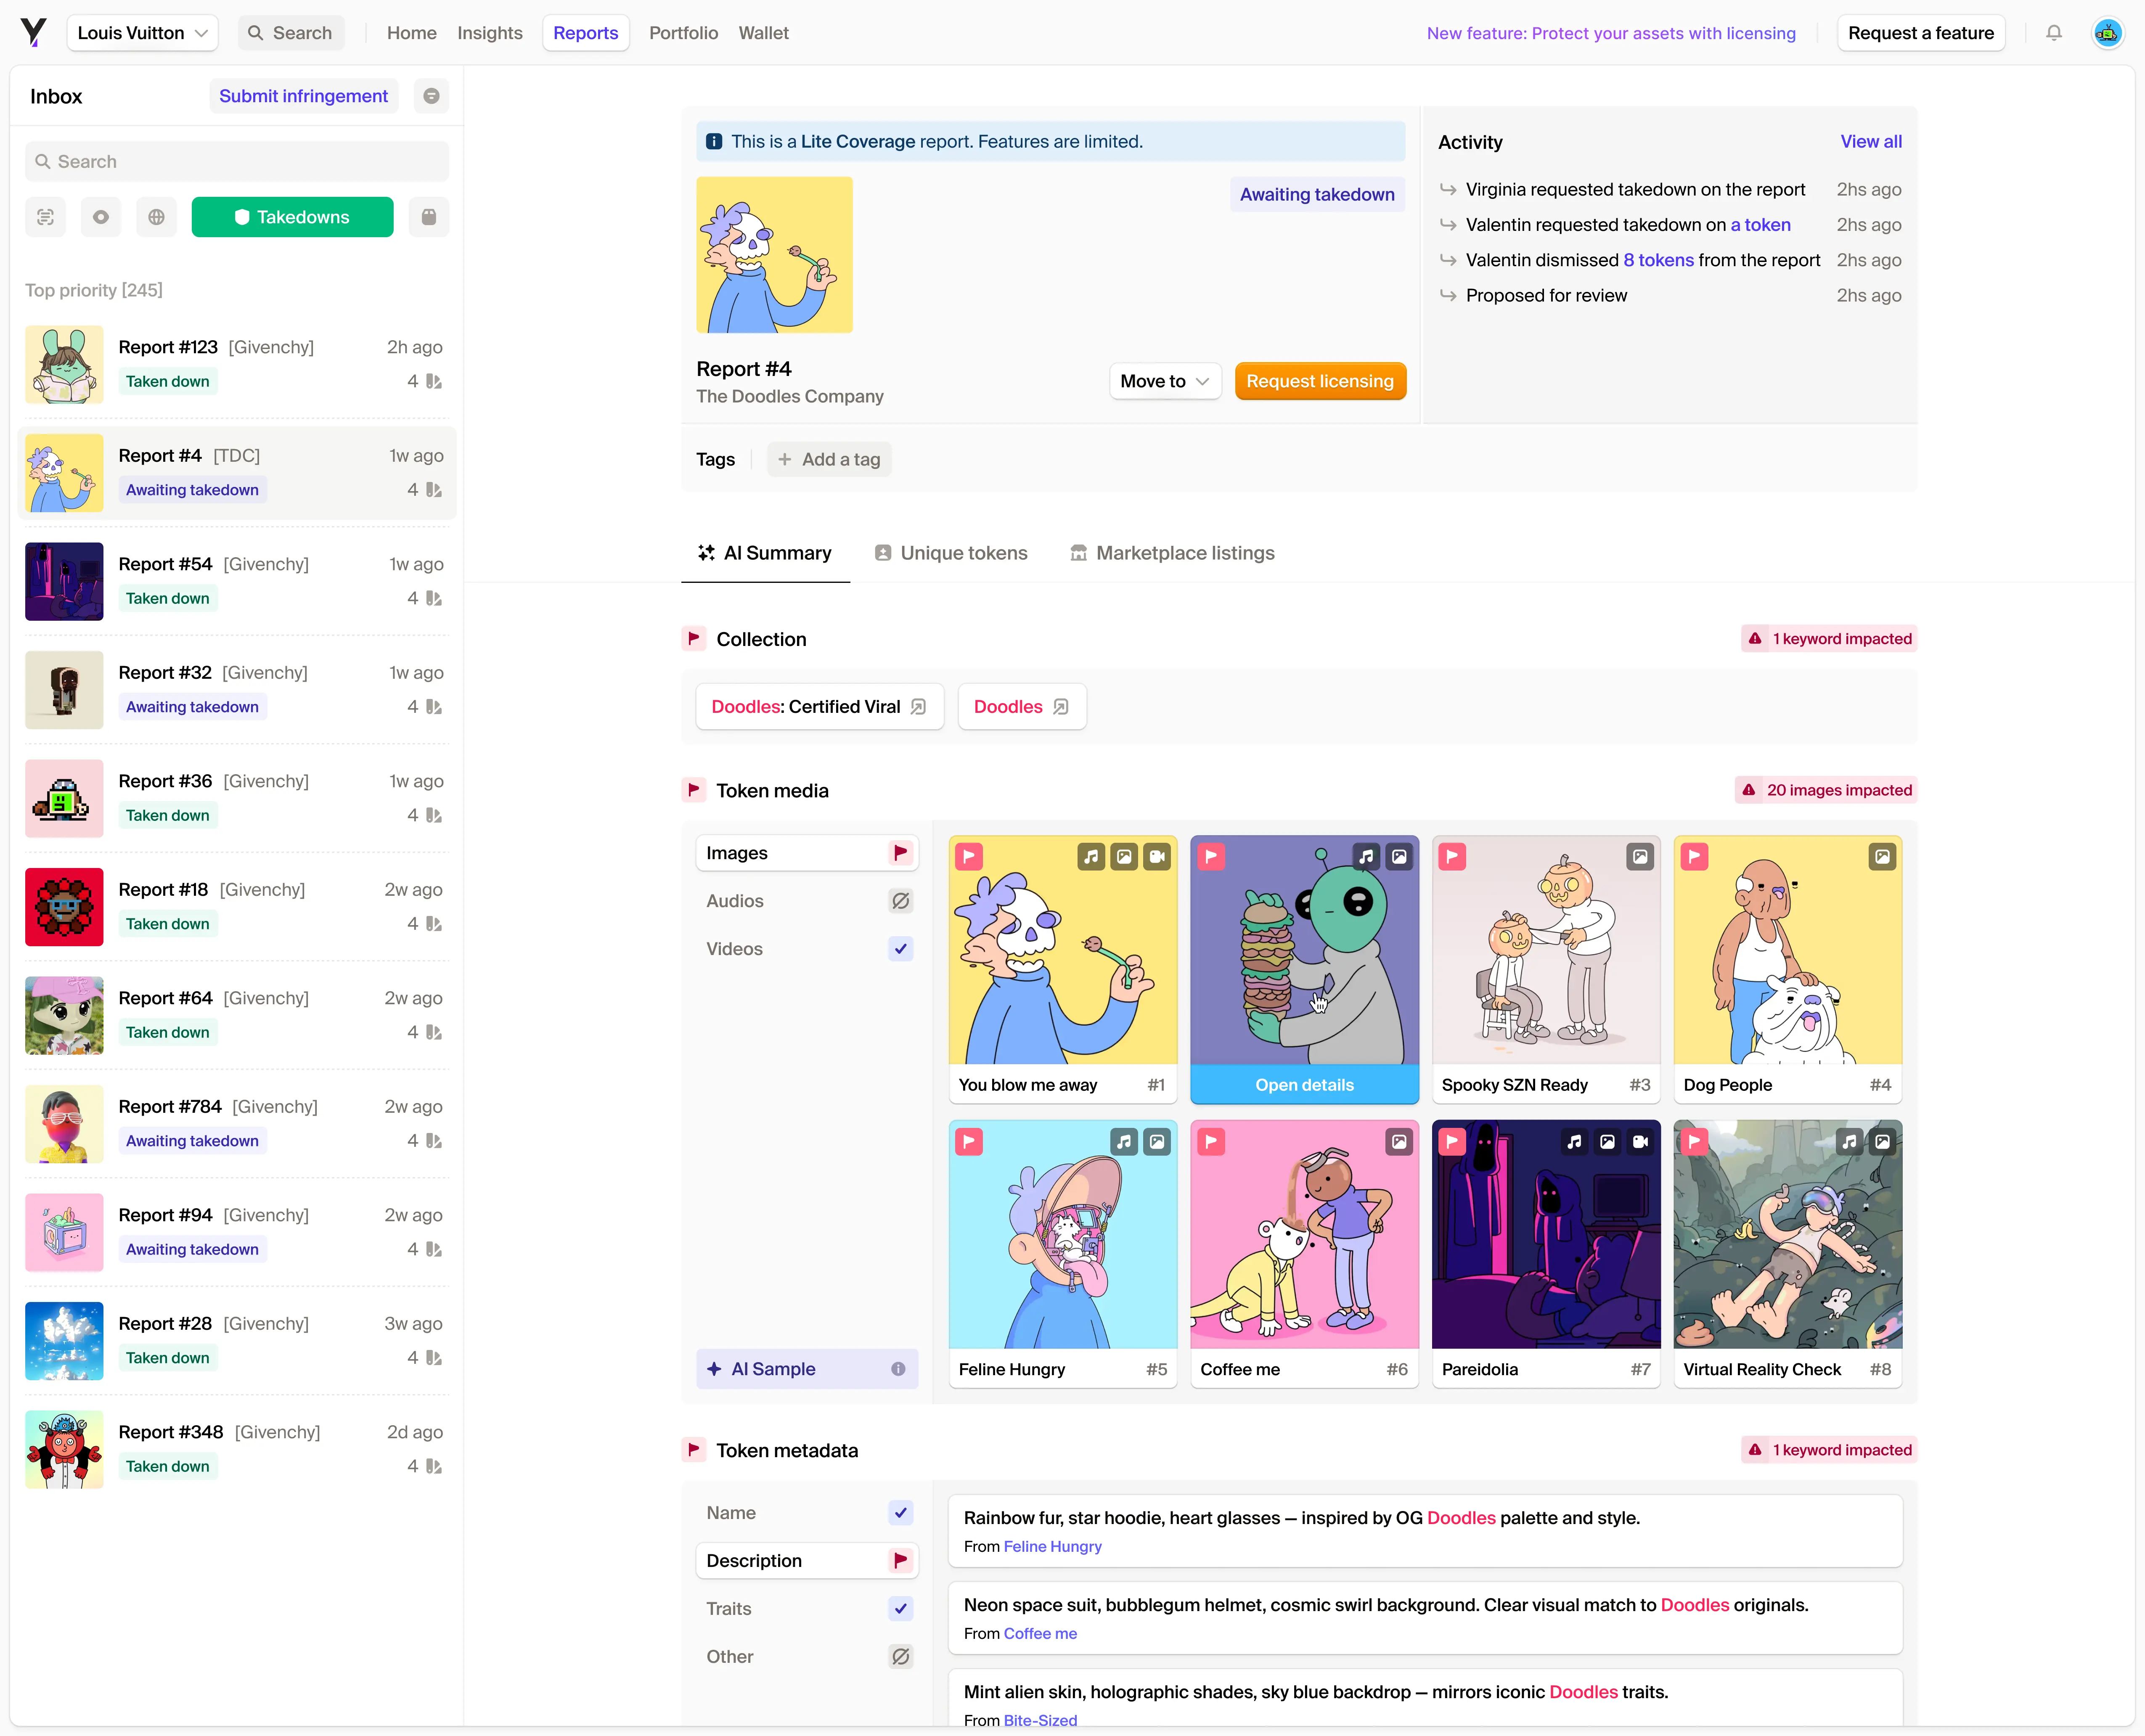Image resolution: width=2145 pixels, height=1736 pixels.
Task: Toggle the Name metadata checkbox
Action: [900, 1513]
